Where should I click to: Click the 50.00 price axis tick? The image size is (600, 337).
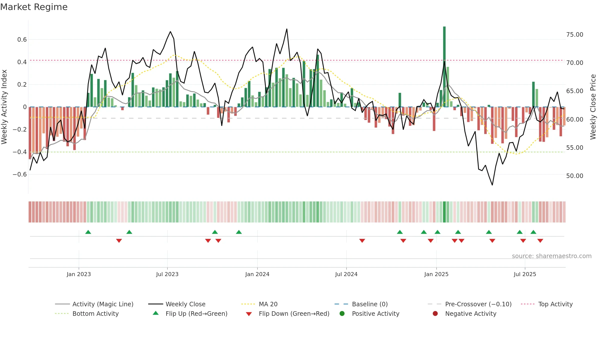(x=574, y=176)
